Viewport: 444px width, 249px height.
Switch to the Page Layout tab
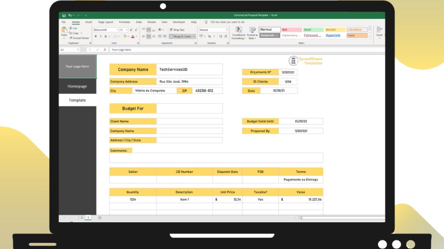pyautogui.click(x=106, y=22)
